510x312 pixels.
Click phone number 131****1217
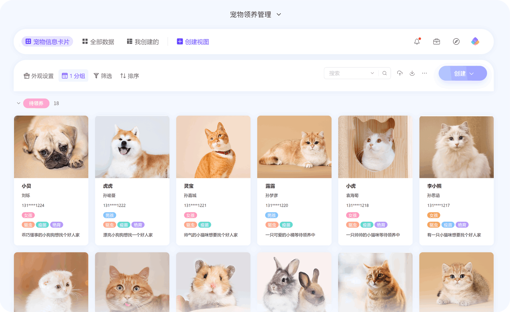(x=439, y=206)
